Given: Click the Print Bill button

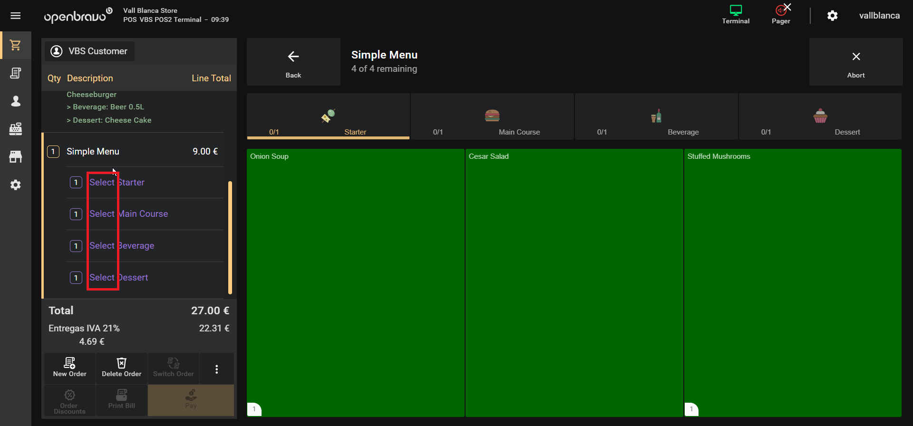Looking at the screenshot, I should (x=122, y=400).
